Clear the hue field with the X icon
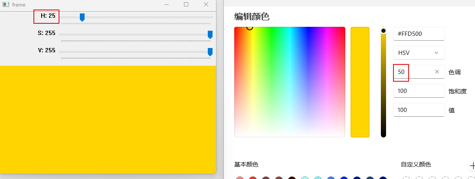Viewport: 475px width, 179px height. point(437,71)
